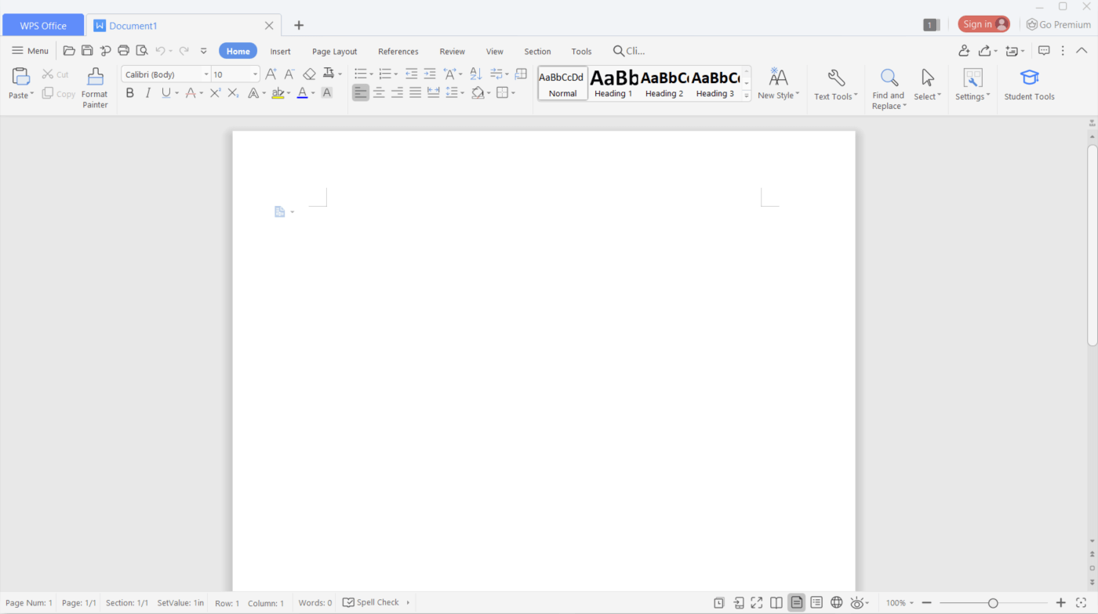Switch to the Insert ribbon tab
This screenshot has width=1098, height=614.
pos(280,51)
